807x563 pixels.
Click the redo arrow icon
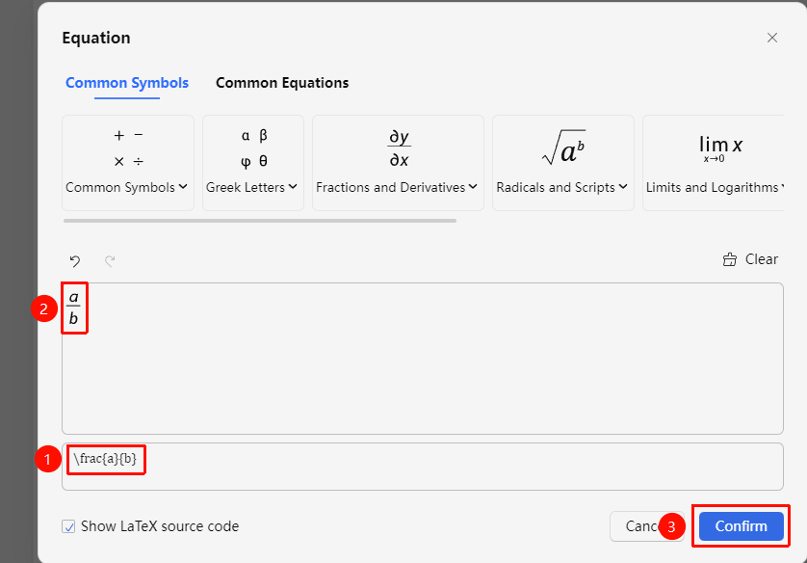tap(110, 261)
